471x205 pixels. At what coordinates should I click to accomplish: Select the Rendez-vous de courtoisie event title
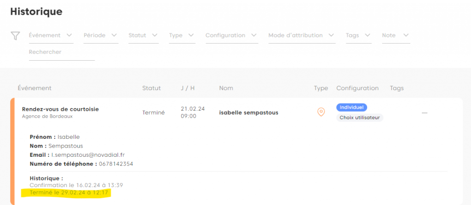(60, 109)
